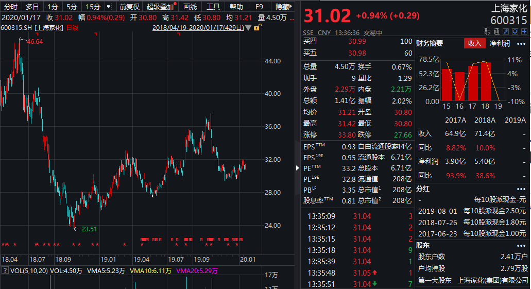Click the 2015 revenue bar in the chart

(447, 84)
